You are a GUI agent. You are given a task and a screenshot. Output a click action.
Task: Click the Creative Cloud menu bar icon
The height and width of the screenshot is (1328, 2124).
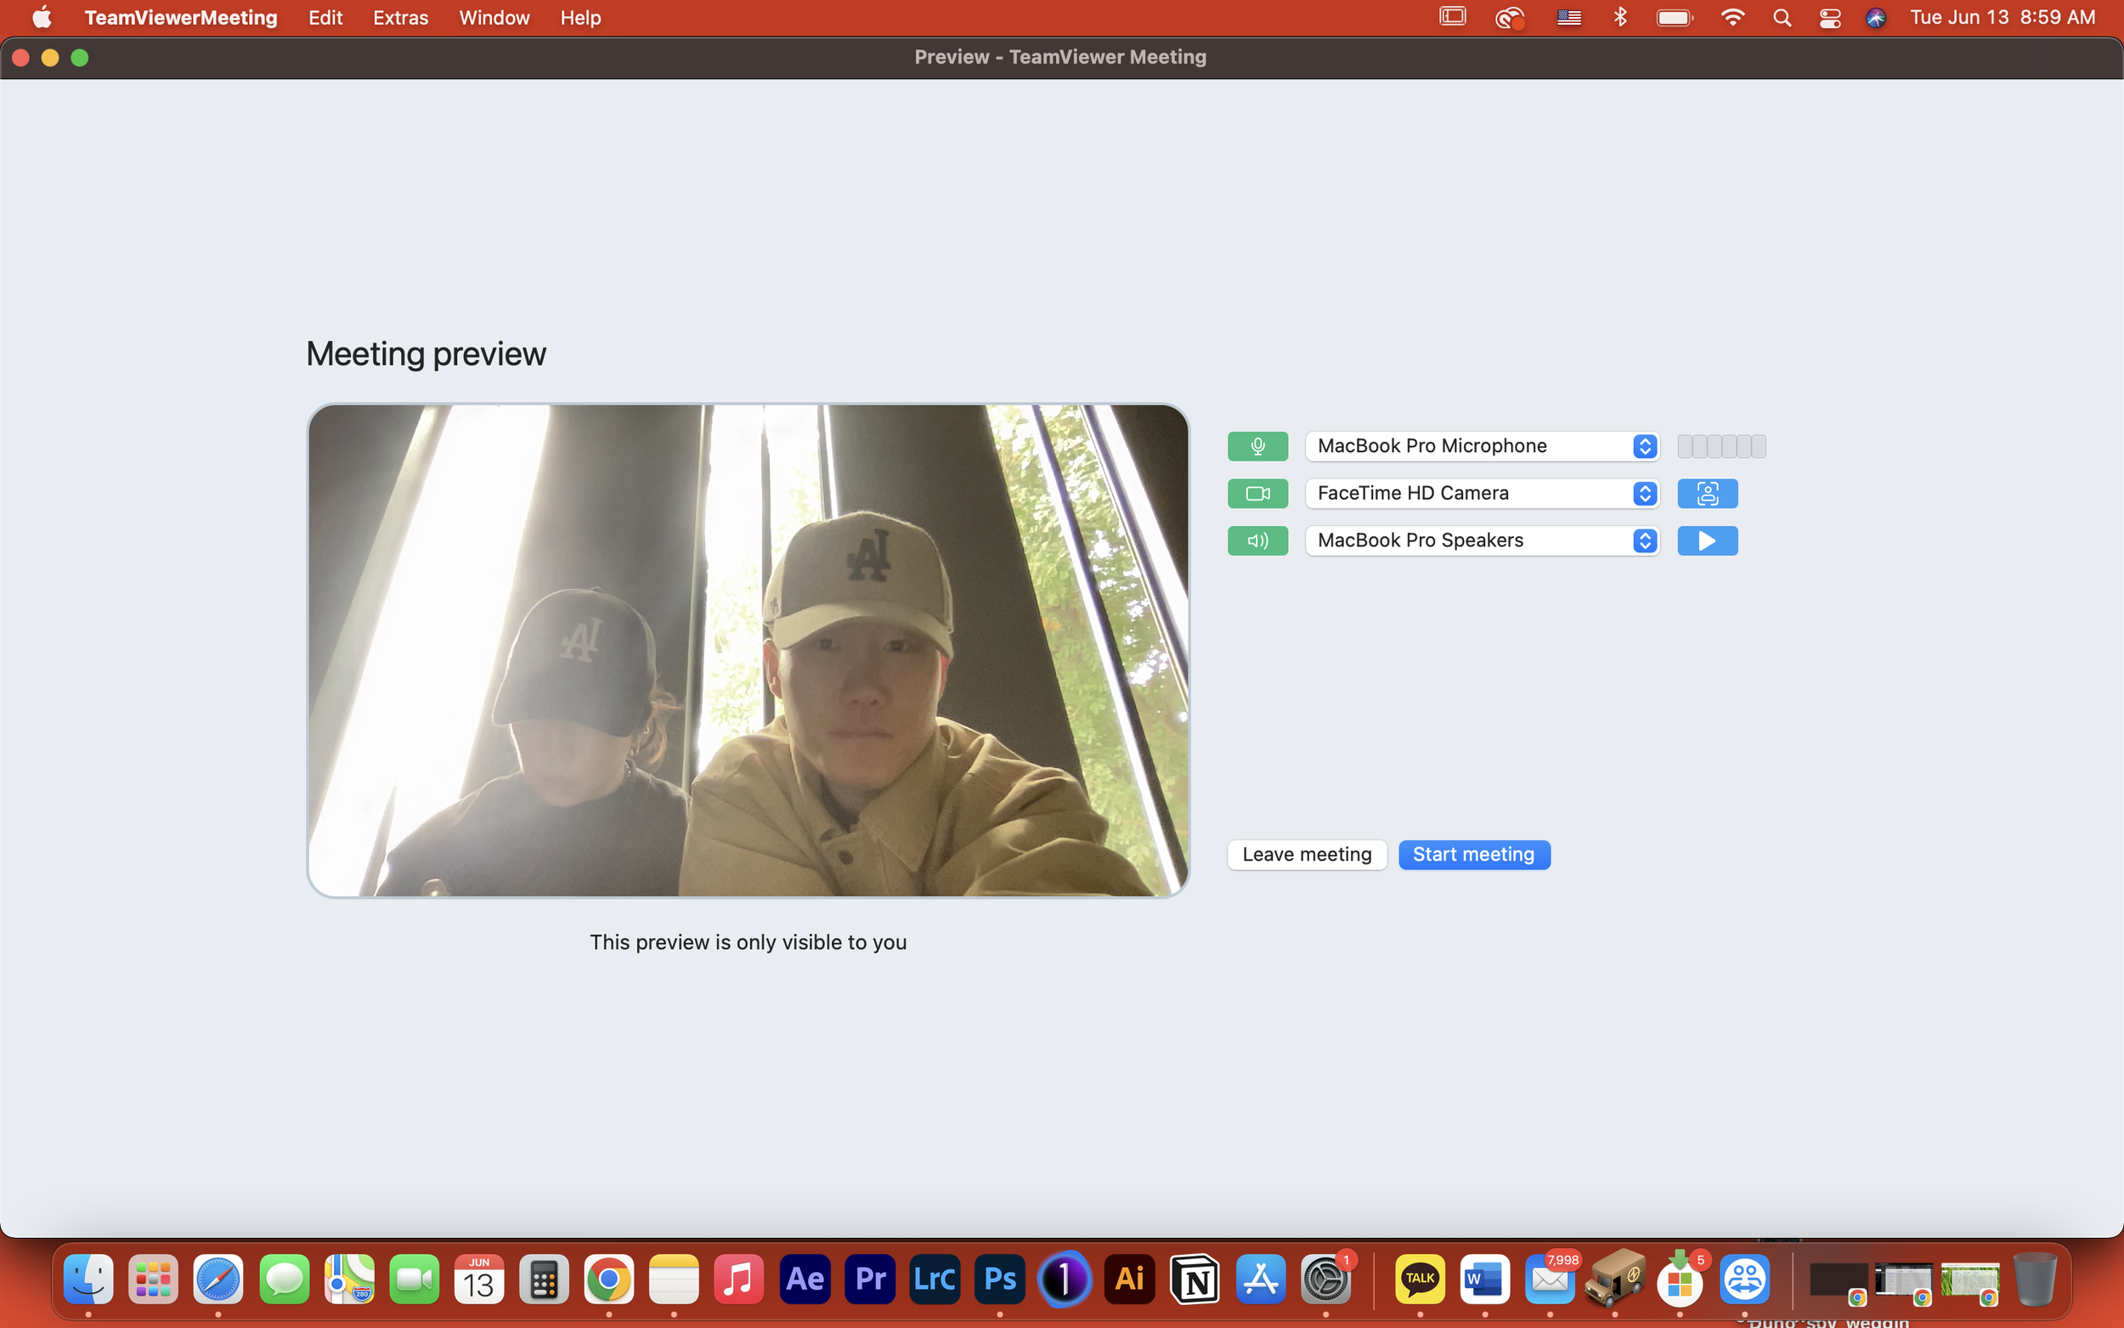tap(1510, 18)
